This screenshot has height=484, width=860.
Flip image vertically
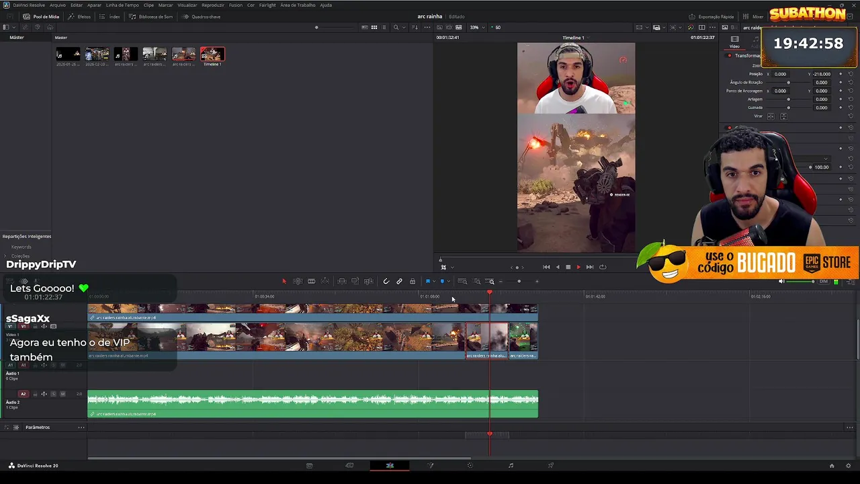pos(783,116)
